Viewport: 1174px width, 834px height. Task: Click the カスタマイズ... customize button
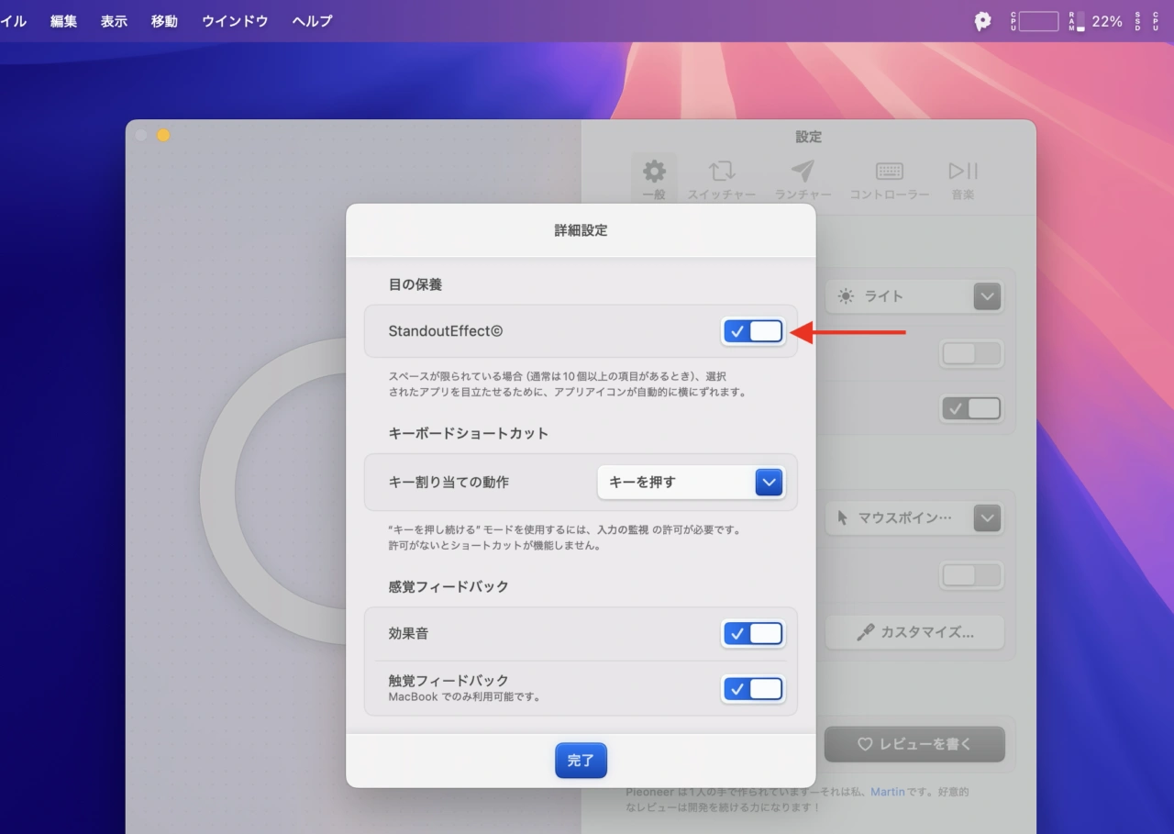pyautogui.click(x=914, y=632)
